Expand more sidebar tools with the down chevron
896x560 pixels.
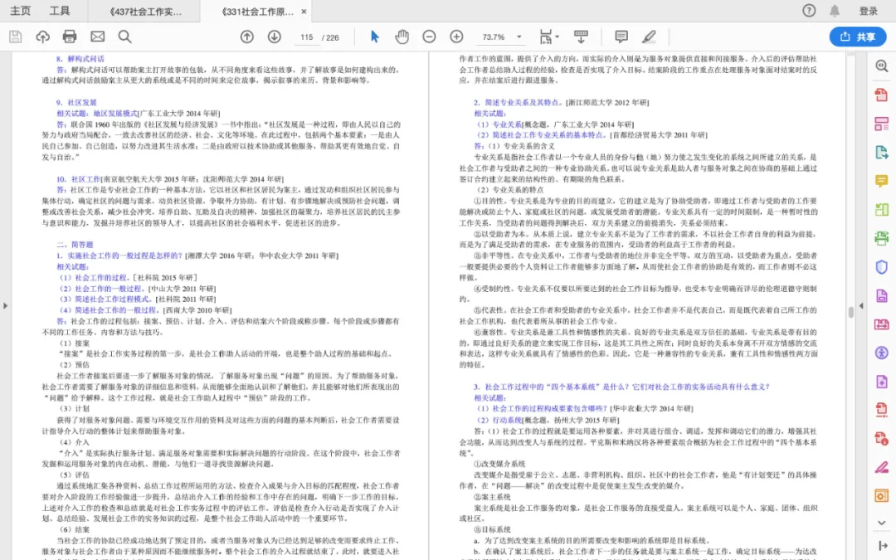tap(882, 523)
